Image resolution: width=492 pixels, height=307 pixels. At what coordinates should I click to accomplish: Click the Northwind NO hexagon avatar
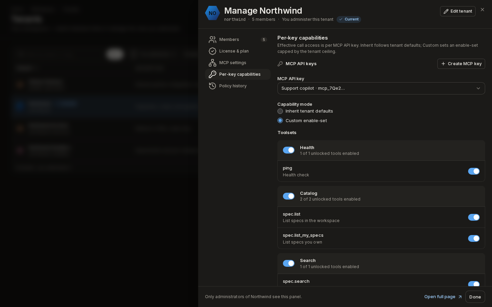tap(212, 13)
